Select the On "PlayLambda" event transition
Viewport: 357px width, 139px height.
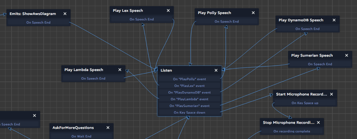point(189,99)
